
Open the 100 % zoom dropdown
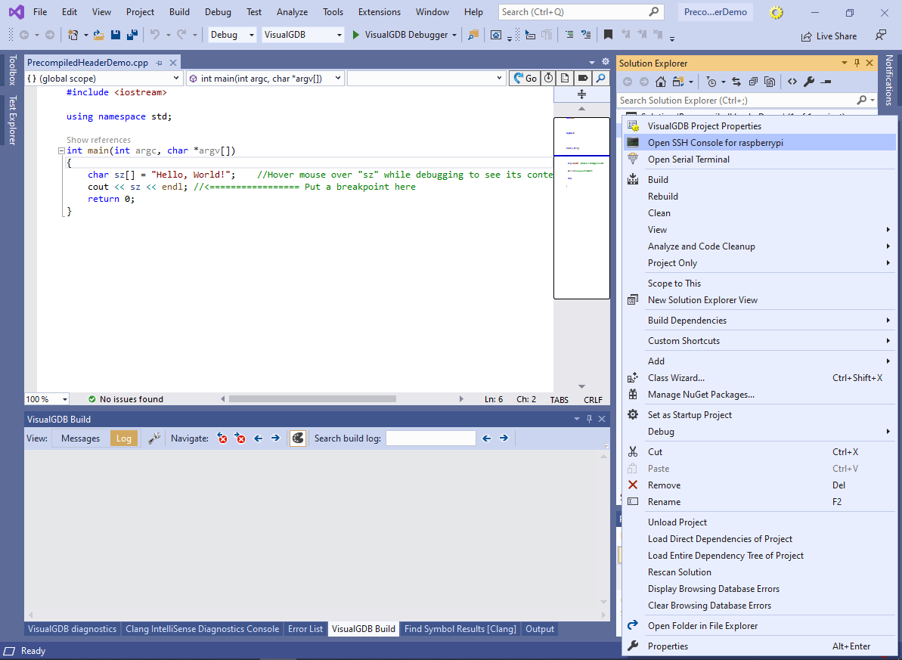[x=47, y=399]
